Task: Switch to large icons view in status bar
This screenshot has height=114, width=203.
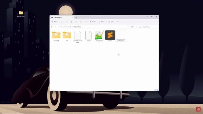Action: tap(157, 90)
